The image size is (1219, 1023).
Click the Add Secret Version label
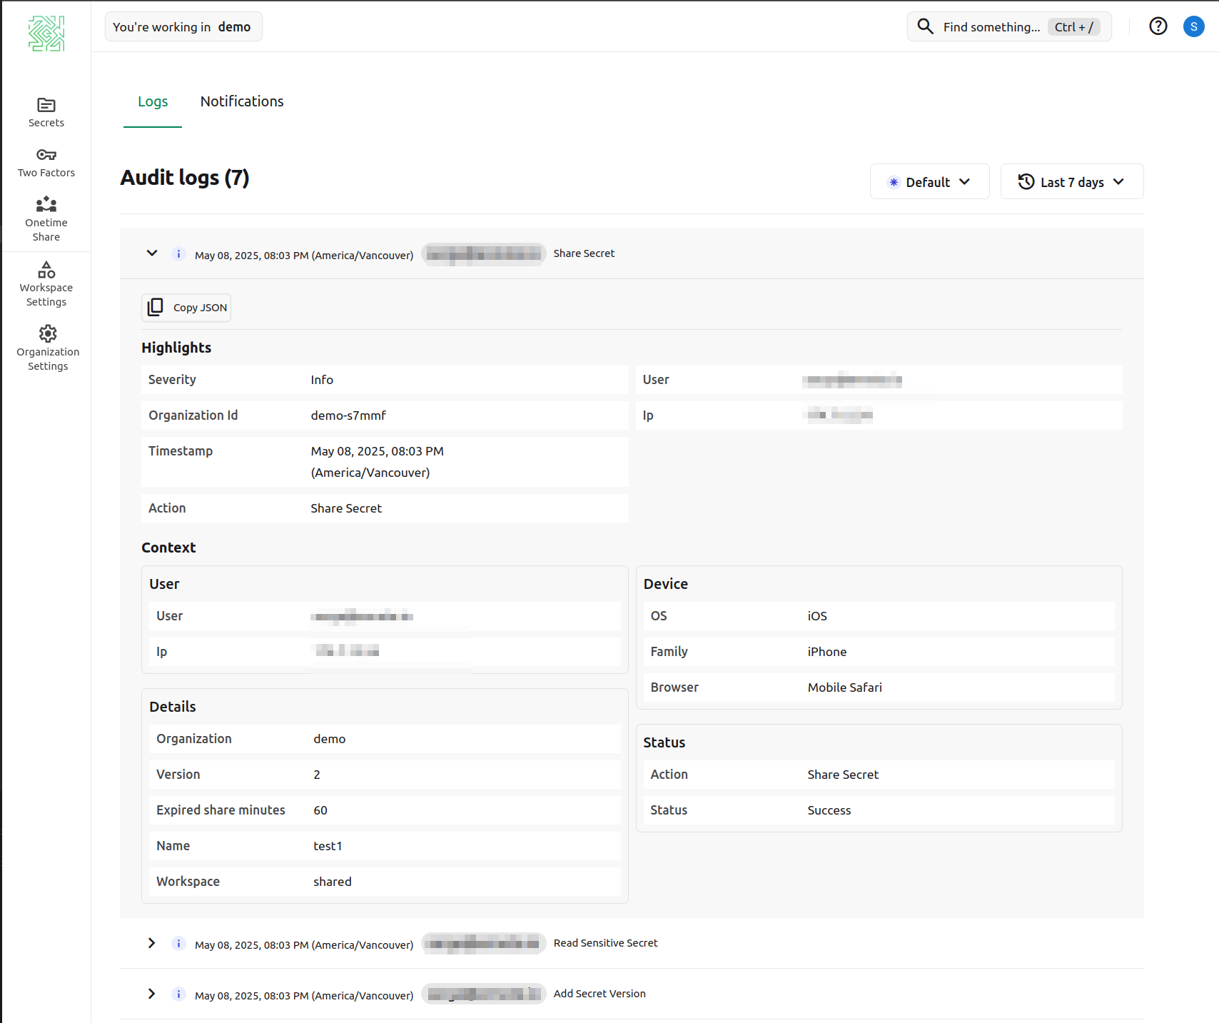coord(600,994)
